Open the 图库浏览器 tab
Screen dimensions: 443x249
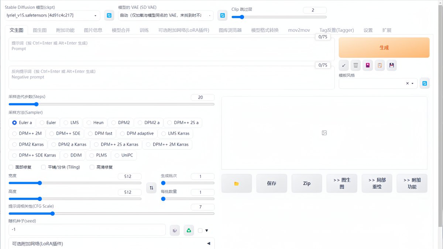pos(230,30)
